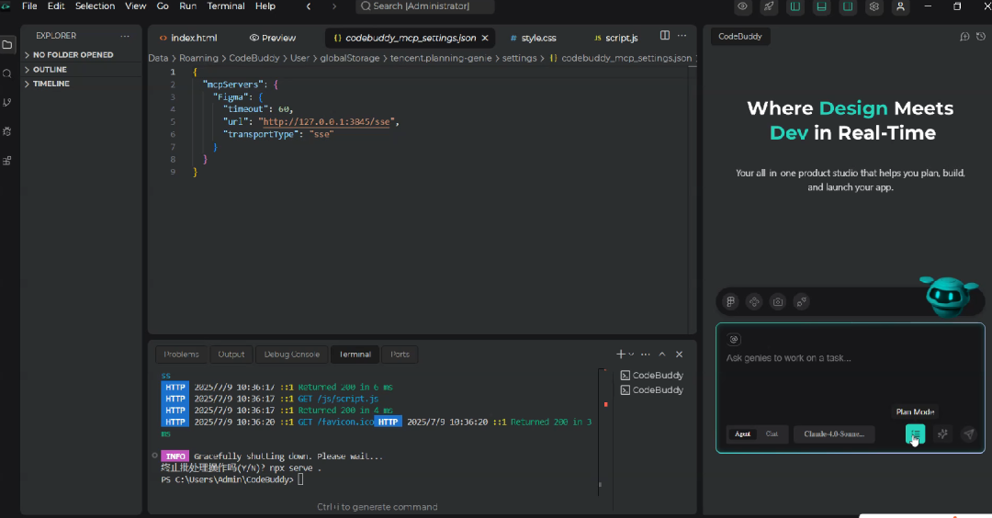
Task: Open editor More Actions ellipsis
Action: [x=682, y=36]
